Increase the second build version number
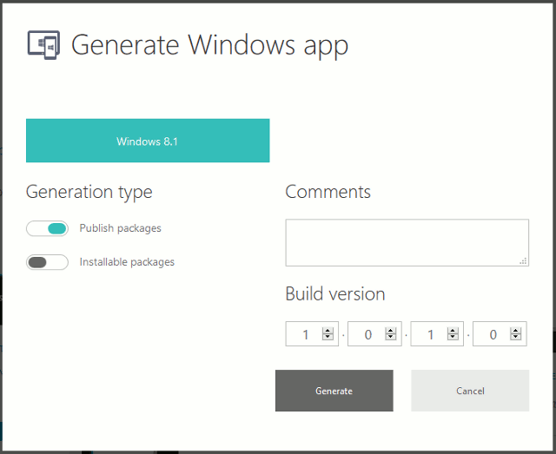Image resolution: width=556 pixels, height=454 pixels. coord(390,331)
